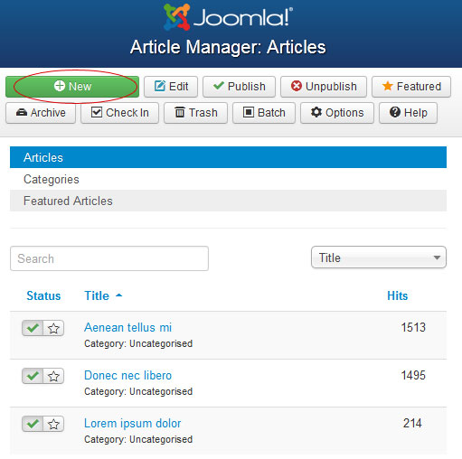The width and height of the screenshot is (462, 459).
Task: Click the green New article button
Action: (x=72, y=87)
